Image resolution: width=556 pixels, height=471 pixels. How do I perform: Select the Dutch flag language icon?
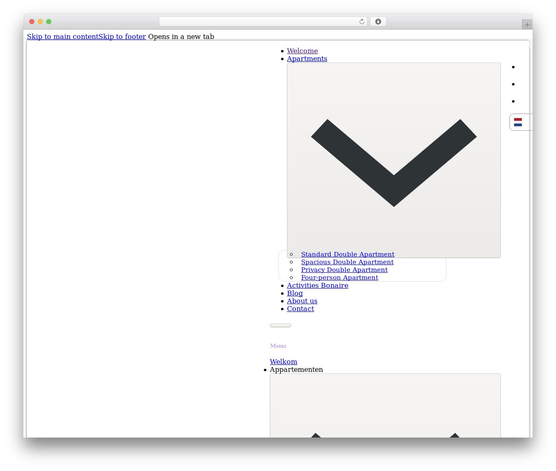pos(518,122)
